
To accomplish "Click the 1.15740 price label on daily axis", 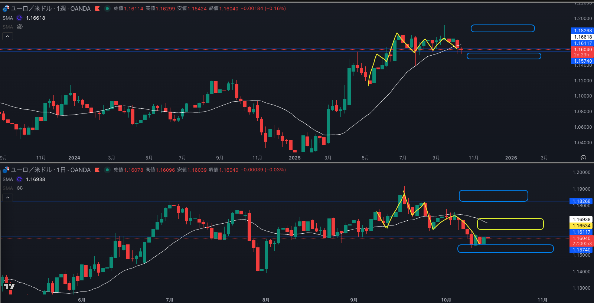I will [581, 250].
